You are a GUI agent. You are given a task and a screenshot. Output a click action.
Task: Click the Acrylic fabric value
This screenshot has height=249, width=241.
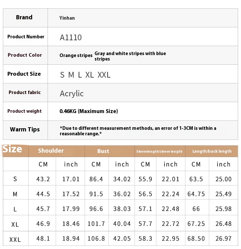tap(72, 93)
